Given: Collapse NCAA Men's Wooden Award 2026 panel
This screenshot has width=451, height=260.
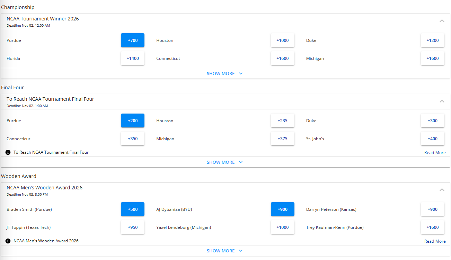Looking at the screenshot, I should point(442,190).
